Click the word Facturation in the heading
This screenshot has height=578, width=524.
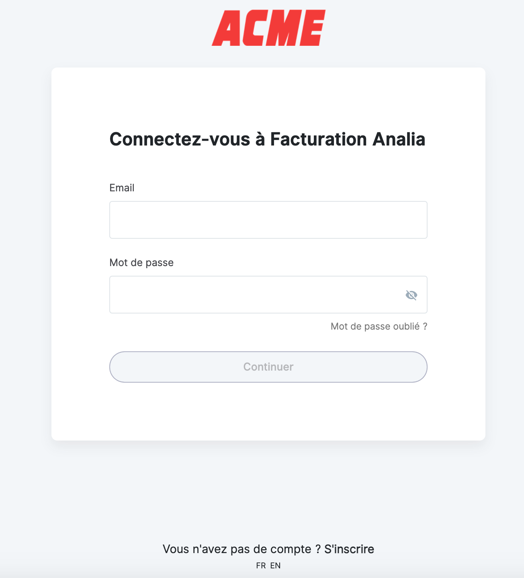click(318, 139)
